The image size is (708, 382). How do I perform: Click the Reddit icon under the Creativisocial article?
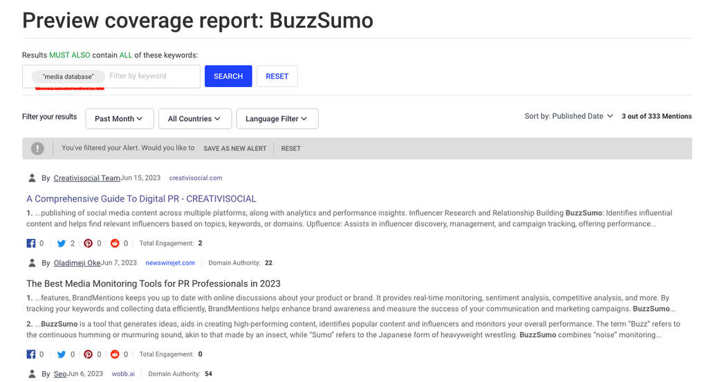[x=115, y=243]
